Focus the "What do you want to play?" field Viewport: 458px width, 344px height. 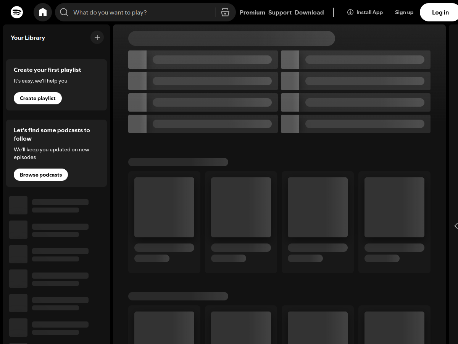[x=145, y=12]
